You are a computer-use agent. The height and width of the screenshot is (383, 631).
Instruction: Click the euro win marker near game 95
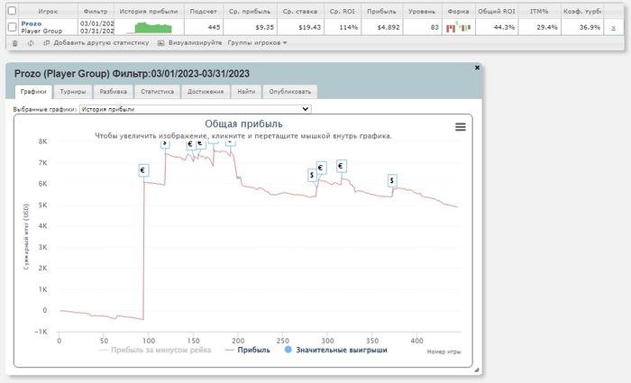tap(143, 170)
